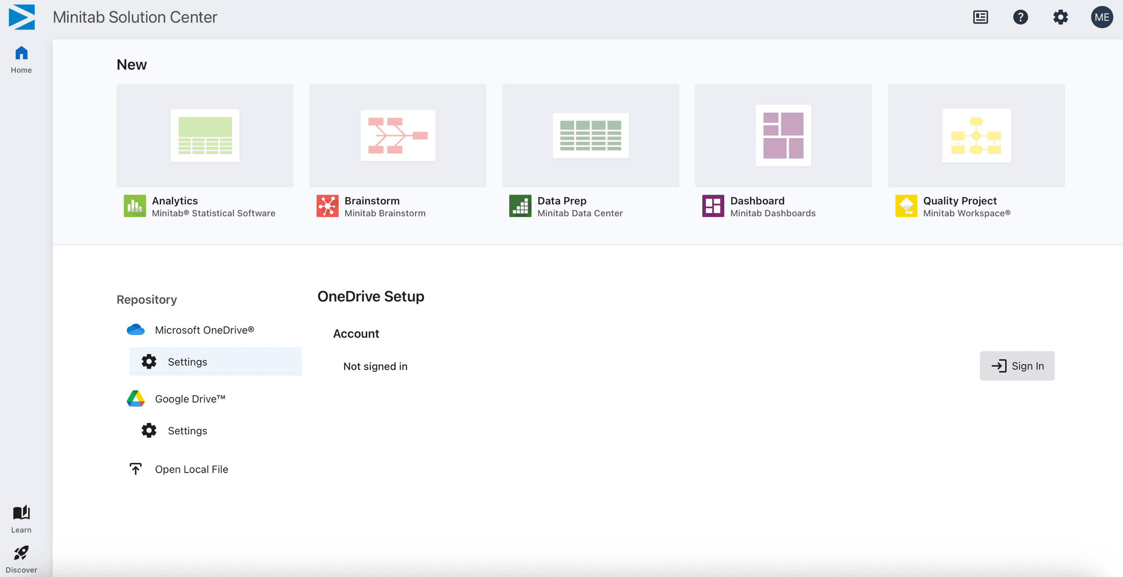
Task: Click the 'OneDrive Setup' heading
Action: click(371, 296)
